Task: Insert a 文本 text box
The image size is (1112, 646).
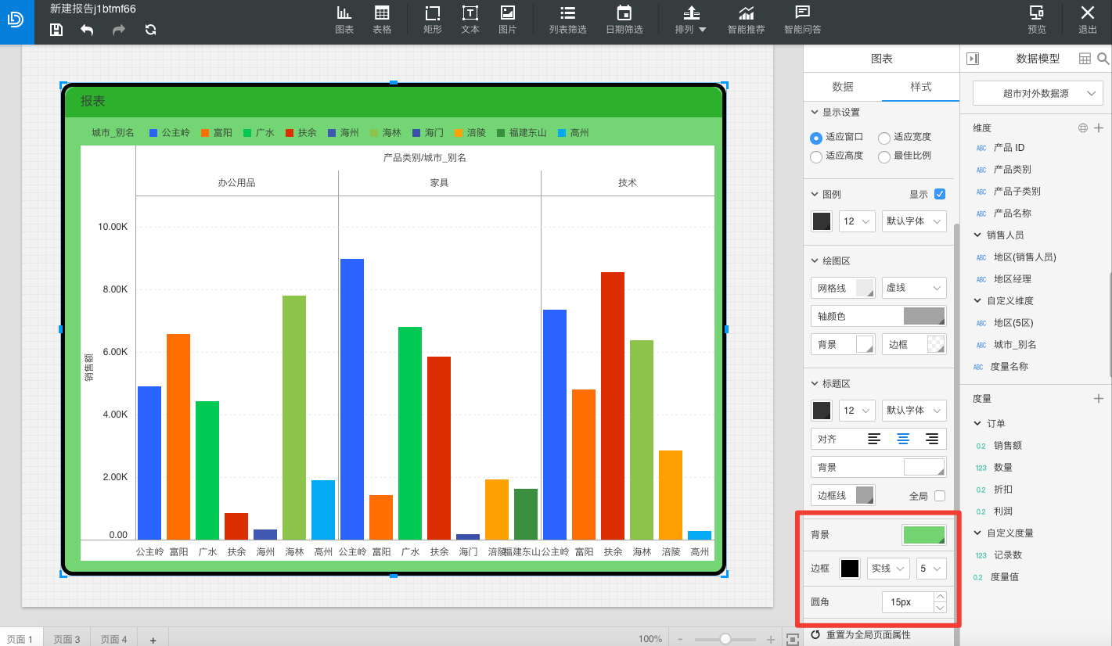Action: (x=470, y=20)
